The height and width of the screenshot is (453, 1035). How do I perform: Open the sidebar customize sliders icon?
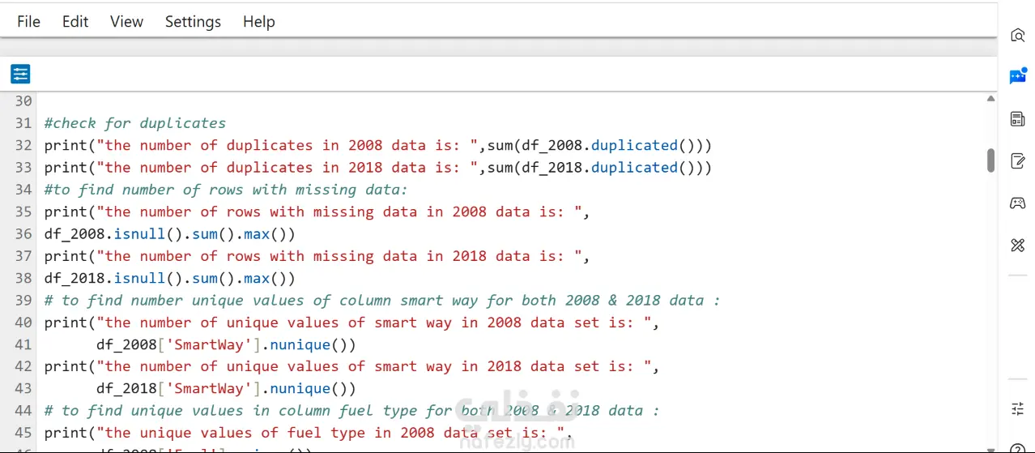(1018, 408)
